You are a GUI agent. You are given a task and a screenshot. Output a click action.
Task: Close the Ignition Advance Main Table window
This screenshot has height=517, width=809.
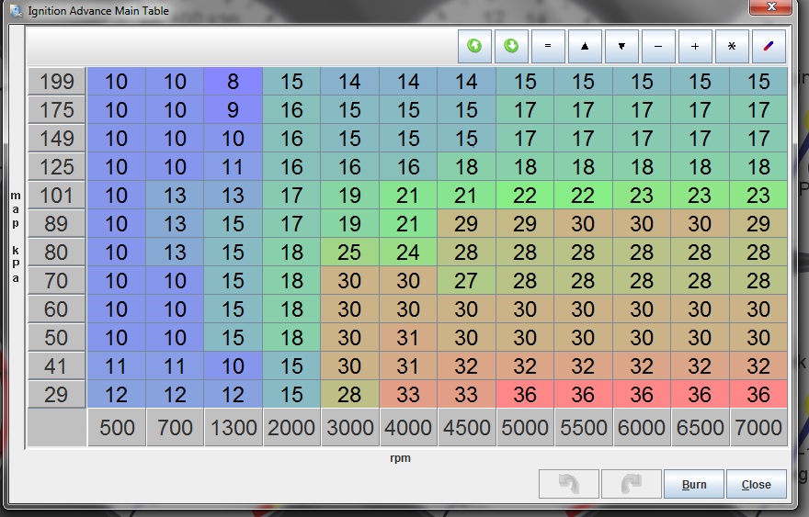coord(770,6)
